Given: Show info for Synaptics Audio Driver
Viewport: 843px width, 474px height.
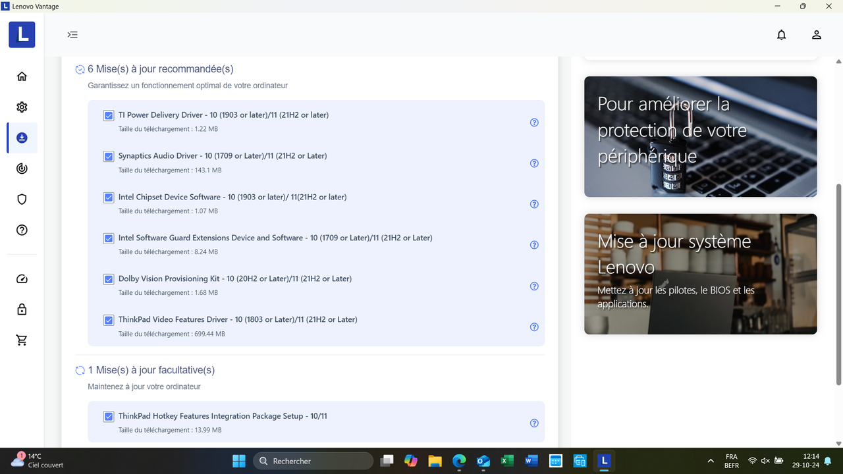Looking at the screenshot, I should [x=534, y=163].
